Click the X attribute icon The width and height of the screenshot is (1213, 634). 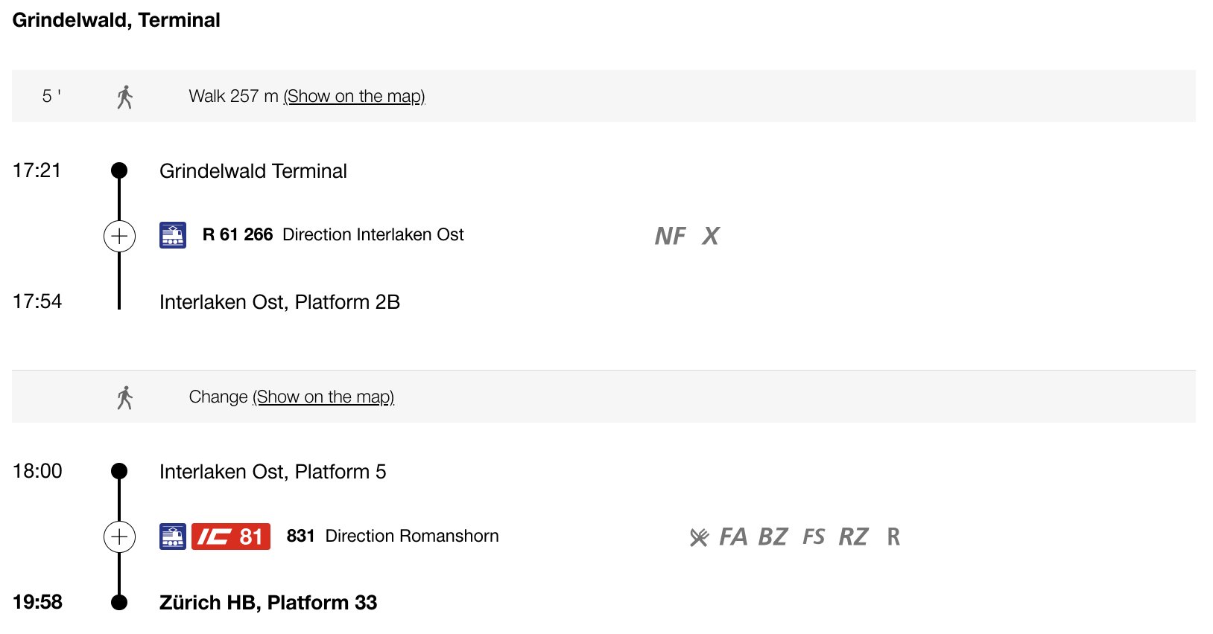click(711, 237)
